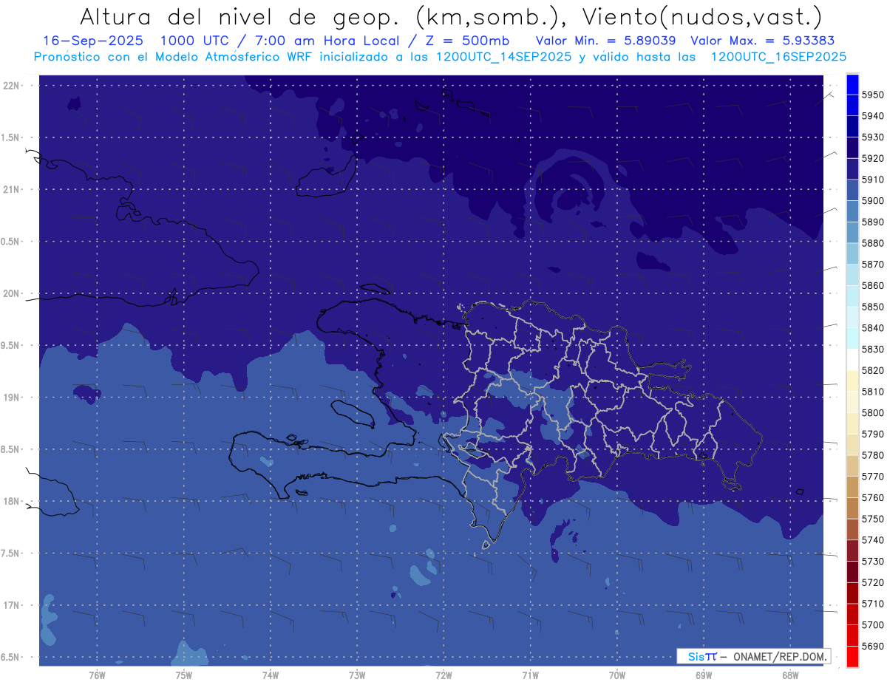
Task: Click the '70W' longitude label
Action: pos(616,675)
